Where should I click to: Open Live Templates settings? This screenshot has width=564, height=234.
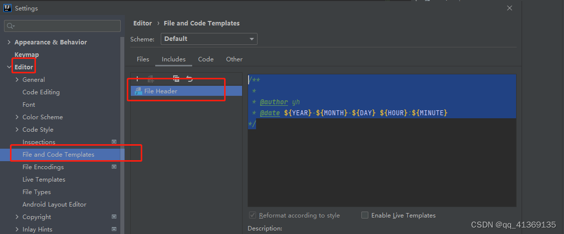(x=44, y=179)
